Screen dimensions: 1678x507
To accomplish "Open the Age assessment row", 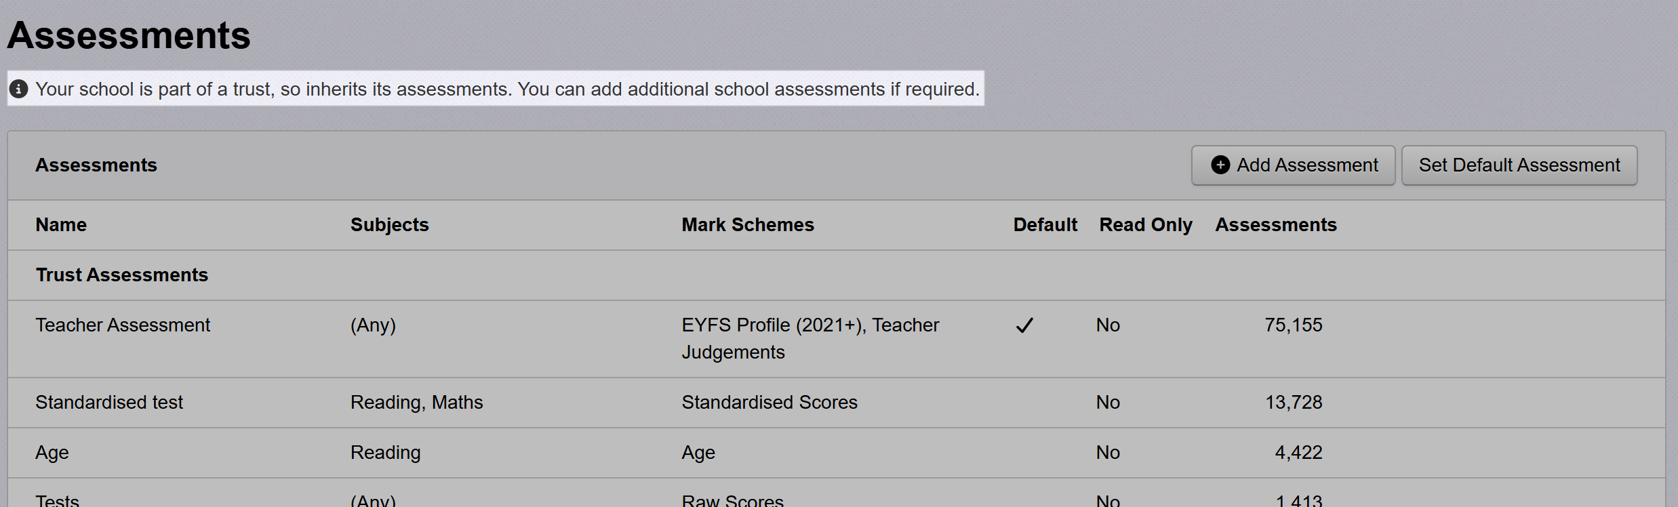I will 52,453.
